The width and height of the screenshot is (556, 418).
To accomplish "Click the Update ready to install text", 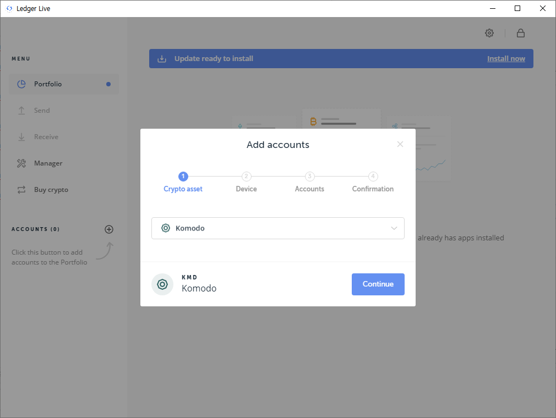I will click(x=214, y=58).
